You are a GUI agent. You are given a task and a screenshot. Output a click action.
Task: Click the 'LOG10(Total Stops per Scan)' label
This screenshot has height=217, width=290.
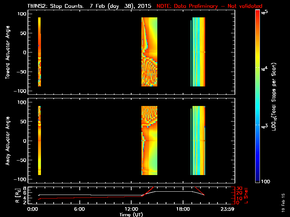point(275,97)
